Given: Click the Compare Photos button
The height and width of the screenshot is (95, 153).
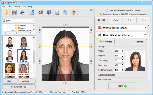Looking at the screenshot, I should click(x=19, y=87).
